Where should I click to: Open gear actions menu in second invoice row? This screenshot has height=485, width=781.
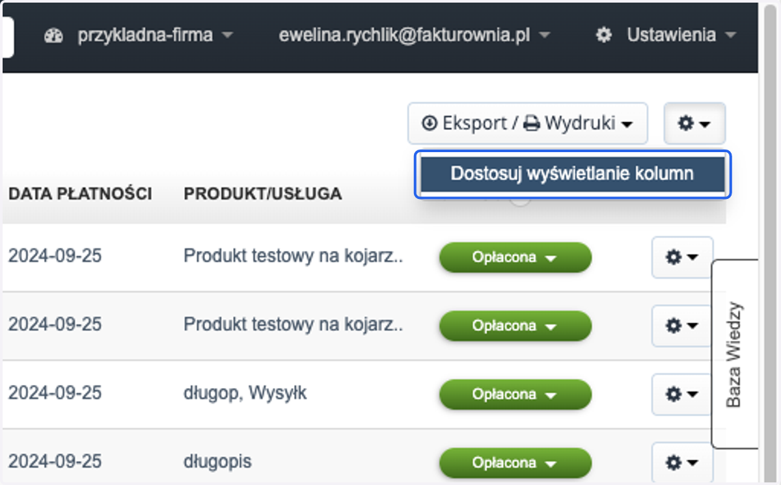coord(682,326)
